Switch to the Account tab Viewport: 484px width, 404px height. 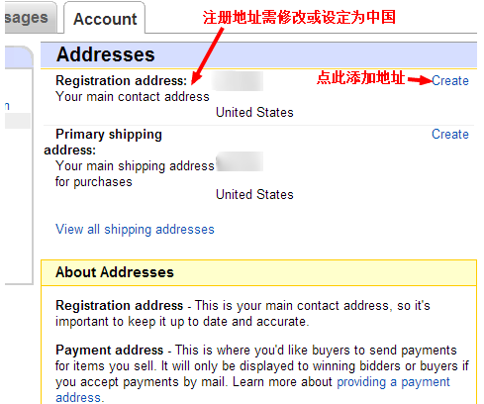coord(105,19)
